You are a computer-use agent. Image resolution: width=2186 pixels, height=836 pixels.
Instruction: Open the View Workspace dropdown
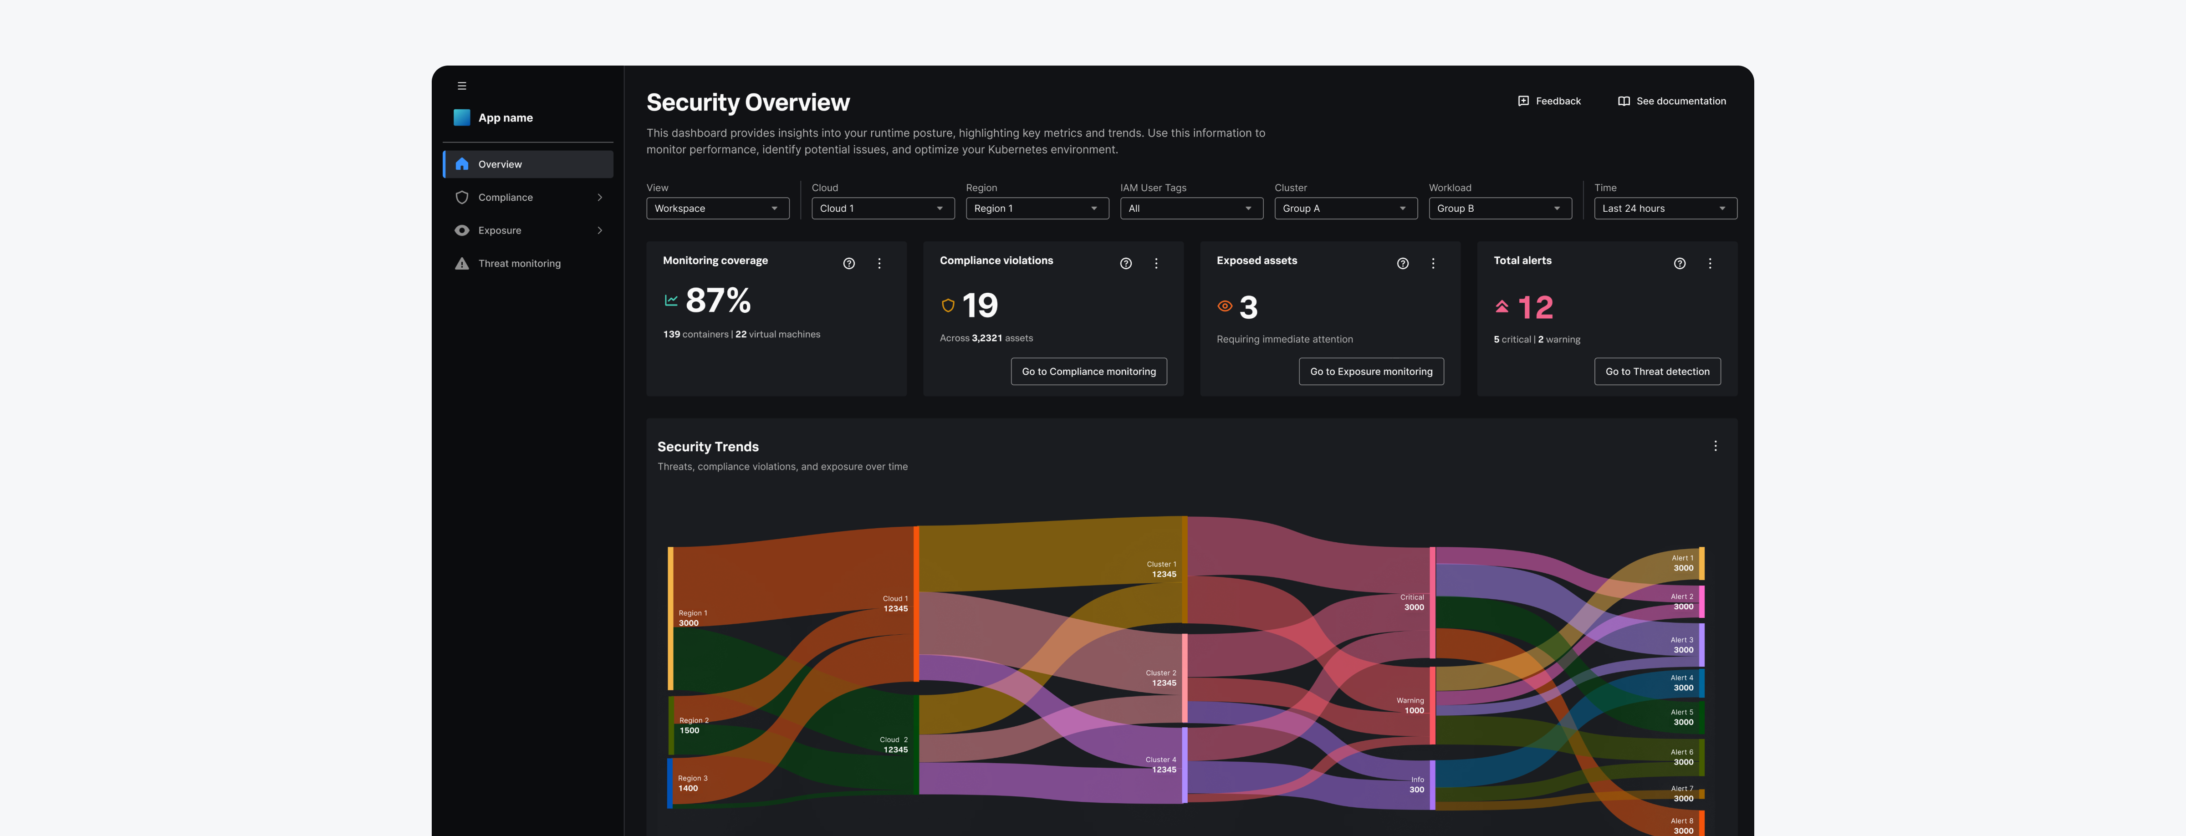pos(717,208)
